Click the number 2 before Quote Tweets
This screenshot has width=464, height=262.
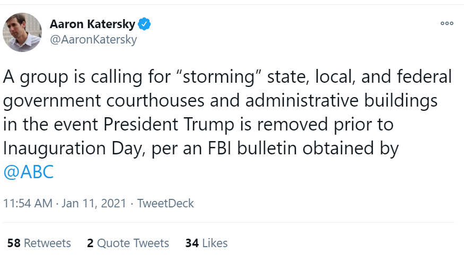pyautogui.click(x=90, y=243)
